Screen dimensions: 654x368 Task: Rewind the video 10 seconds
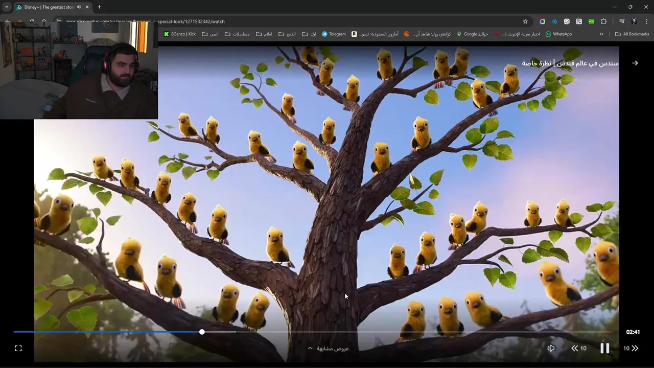point(579,348)
